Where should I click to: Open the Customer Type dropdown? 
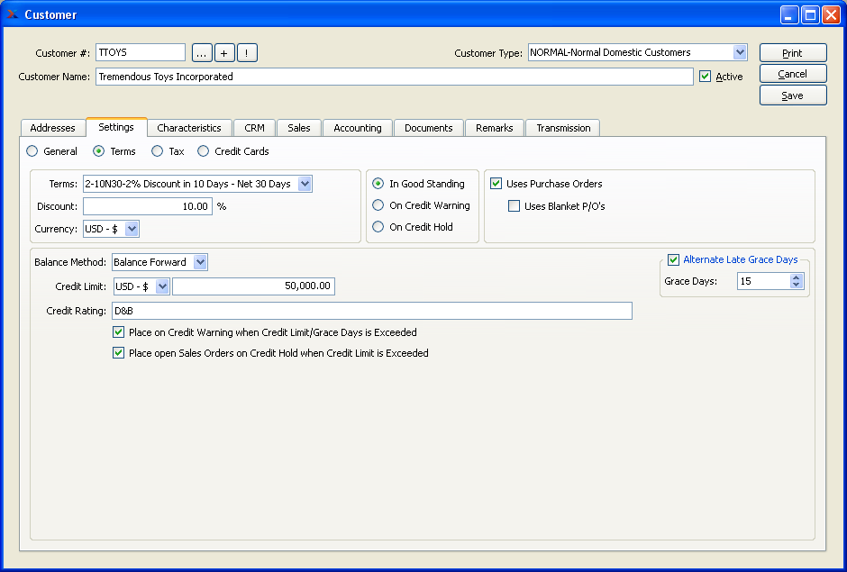click(x=740, y=52)
